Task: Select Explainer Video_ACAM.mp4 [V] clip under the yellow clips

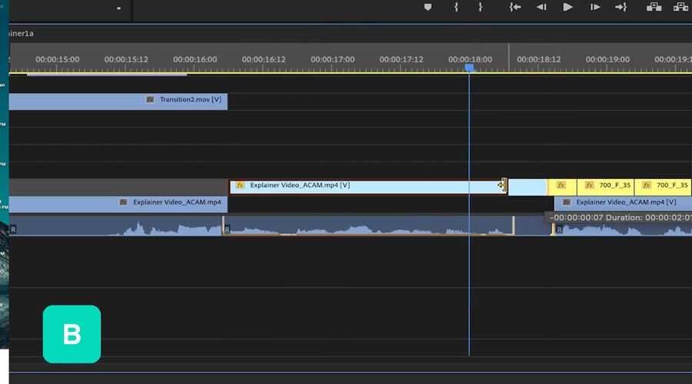Action: [x=623, y=204]
